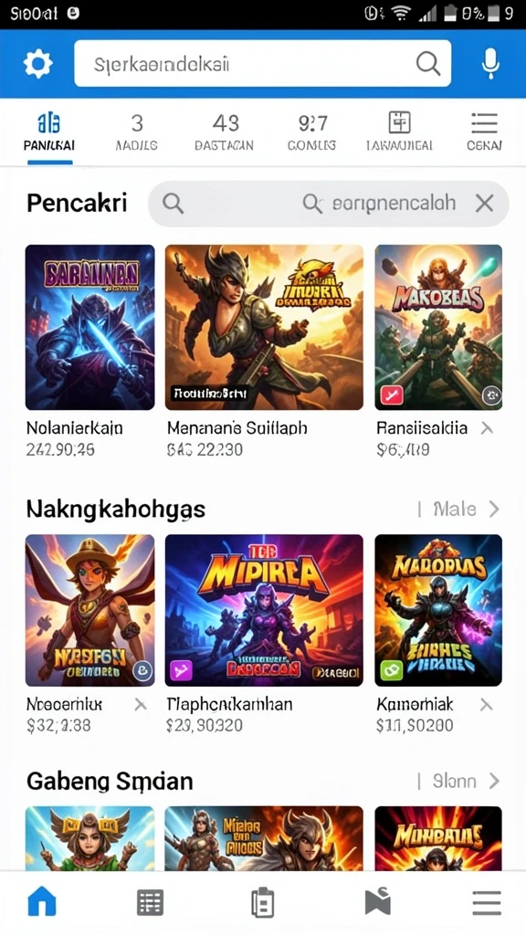Open the clipboard icon in bottom bar
This screenshot has height=935, width=526.
(x=262, y=901)
